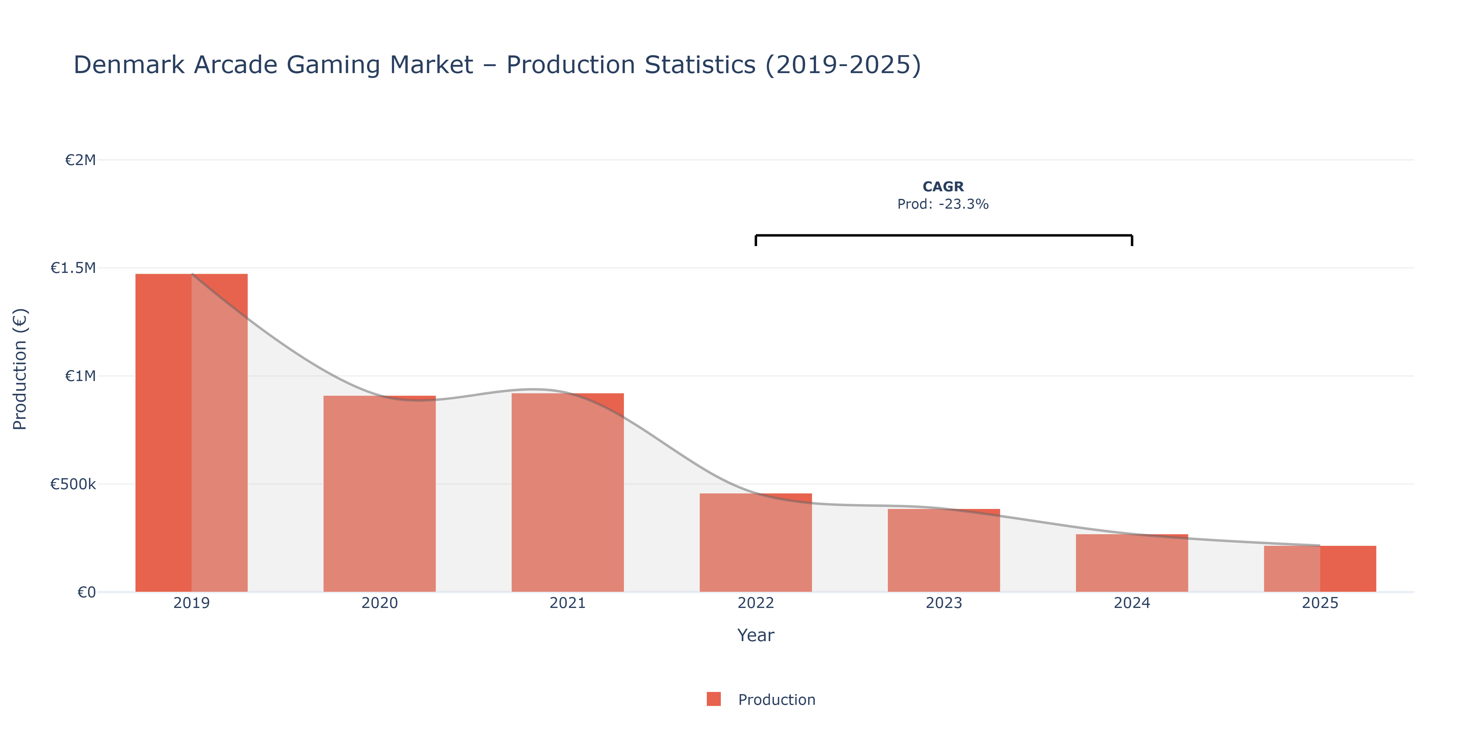Click the 2020 production bar

pyautogui.click(x=379, y=494)
